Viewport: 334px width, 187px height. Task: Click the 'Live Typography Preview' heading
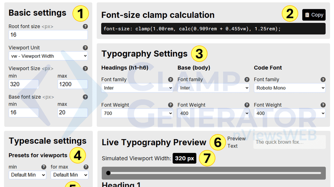click(154, 142)
